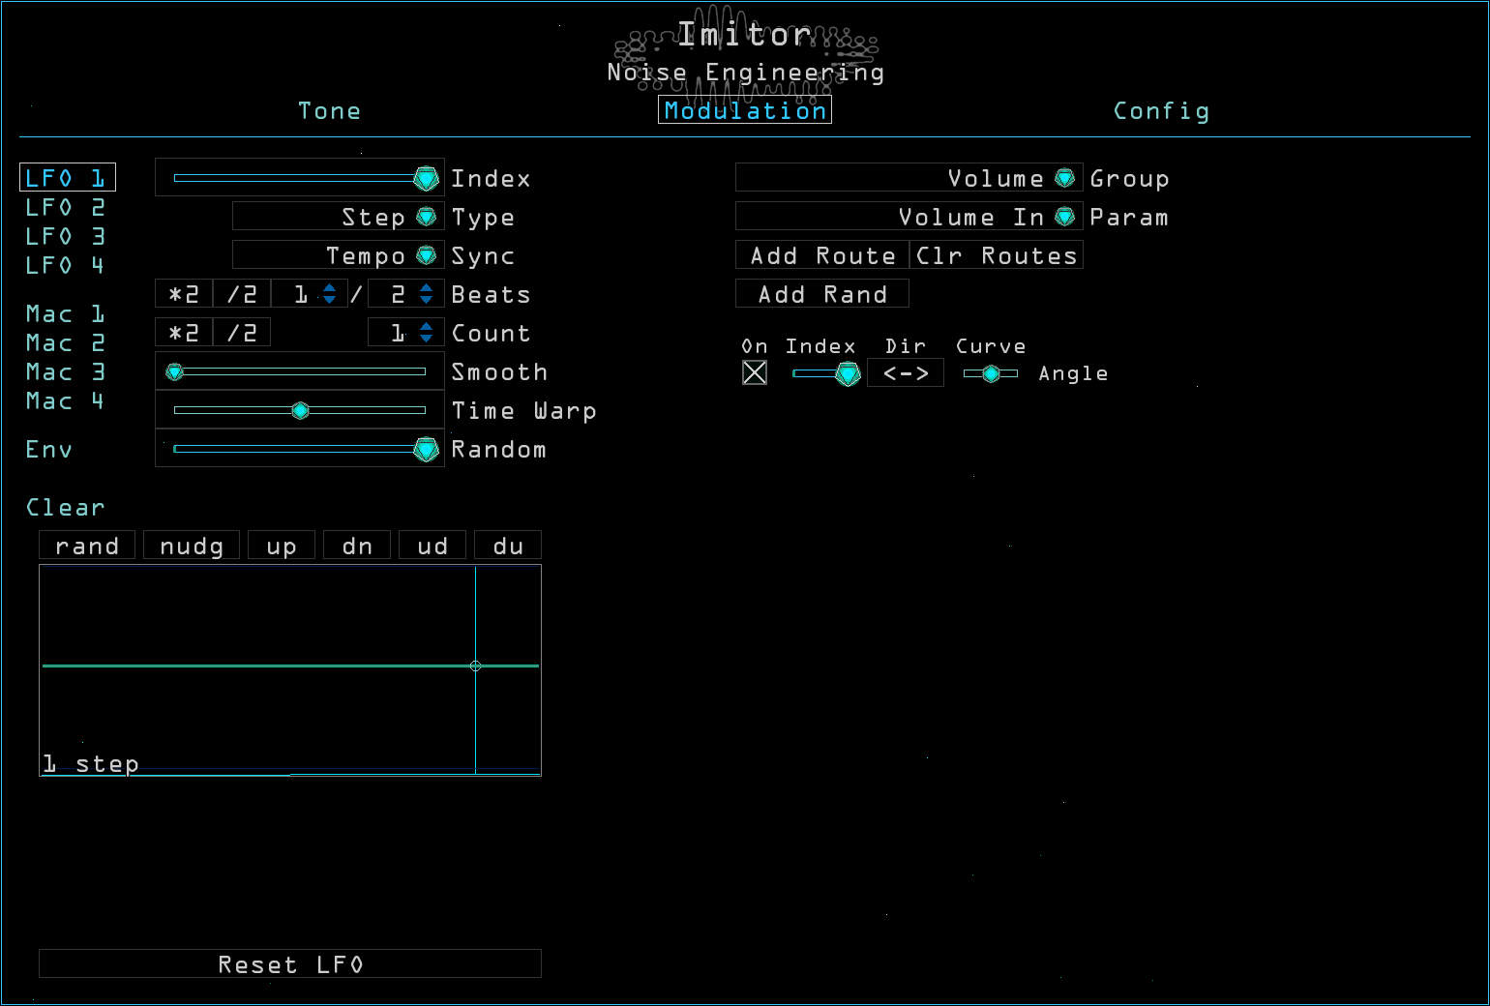
Task: Increase Beats numerator with up arrow
Action: (330, 287)
